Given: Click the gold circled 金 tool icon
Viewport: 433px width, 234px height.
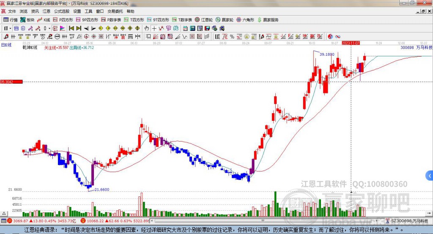Looking at the screenshot, I should [x=247, y=37].
